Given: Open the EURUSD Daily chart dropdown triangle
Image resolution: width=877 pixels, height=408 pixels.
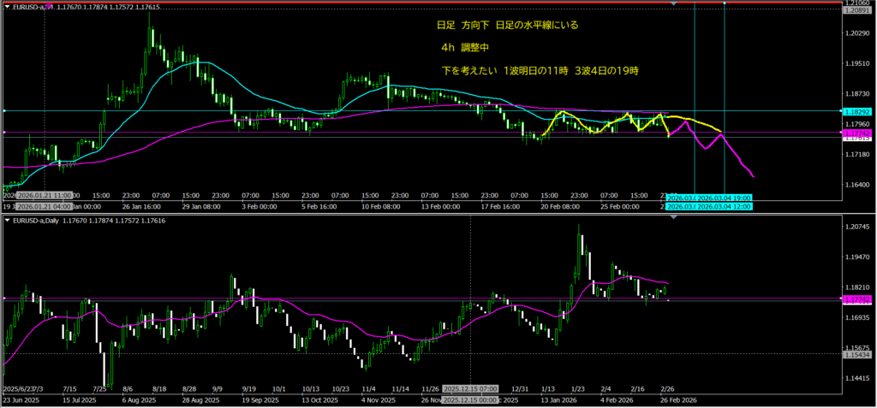Looking at the screenshot, I should pos(9,221).
